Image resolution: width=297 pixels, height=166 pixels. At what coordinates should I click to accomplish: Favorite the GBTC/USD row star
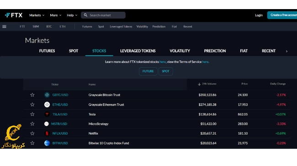coord(32,95)
